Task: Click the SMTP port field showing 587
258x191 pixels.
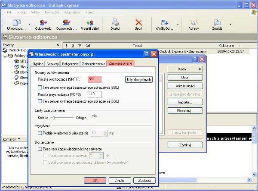Action: (95, 79)
